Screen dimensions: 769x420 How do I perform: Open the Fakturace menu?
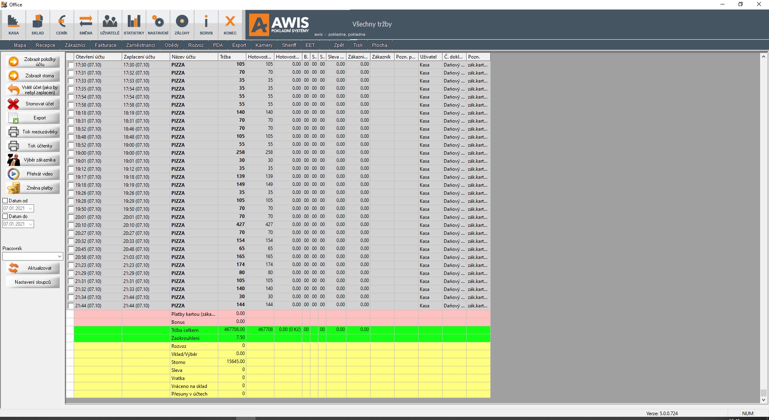click(x=105, y=45)
